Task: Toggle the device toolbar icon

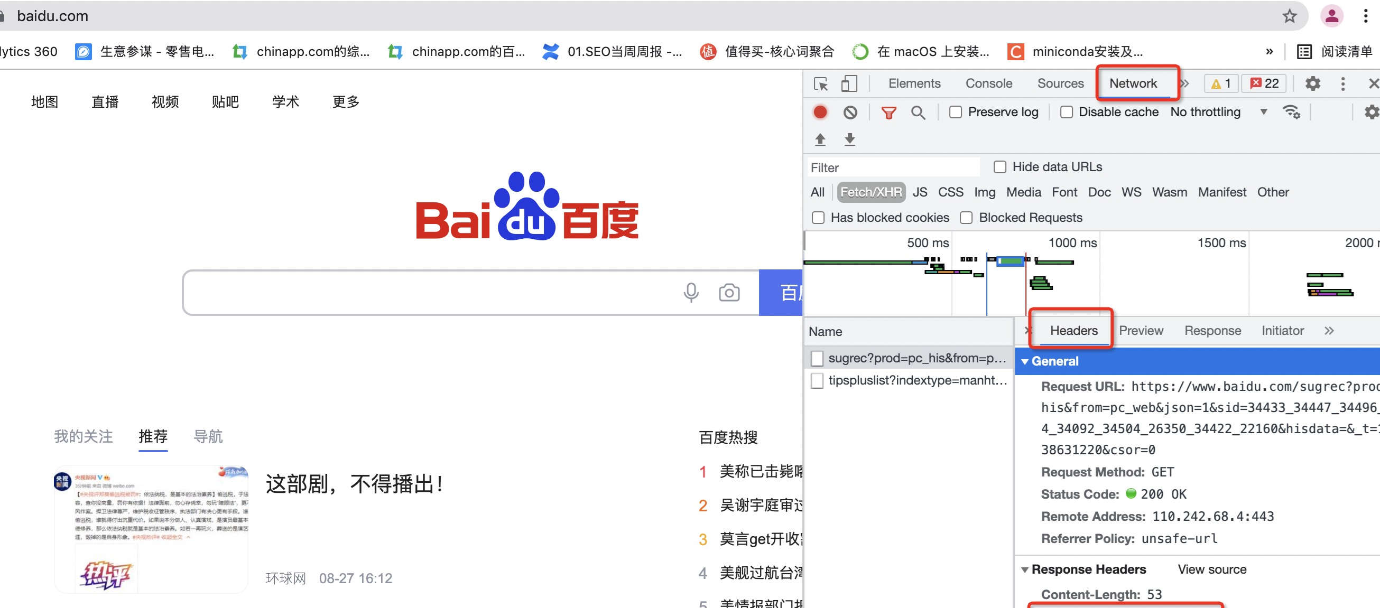Action: [849, 83]
